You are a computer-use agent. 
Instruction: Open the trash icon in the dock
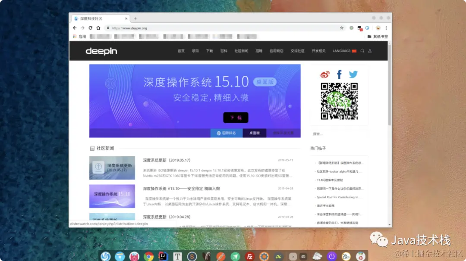pyautogui.click(x=360, y=256)
